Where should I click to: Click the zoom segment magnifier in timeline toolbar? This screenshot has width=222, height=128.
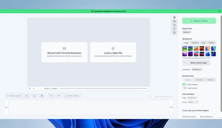(x=27, y=96)
